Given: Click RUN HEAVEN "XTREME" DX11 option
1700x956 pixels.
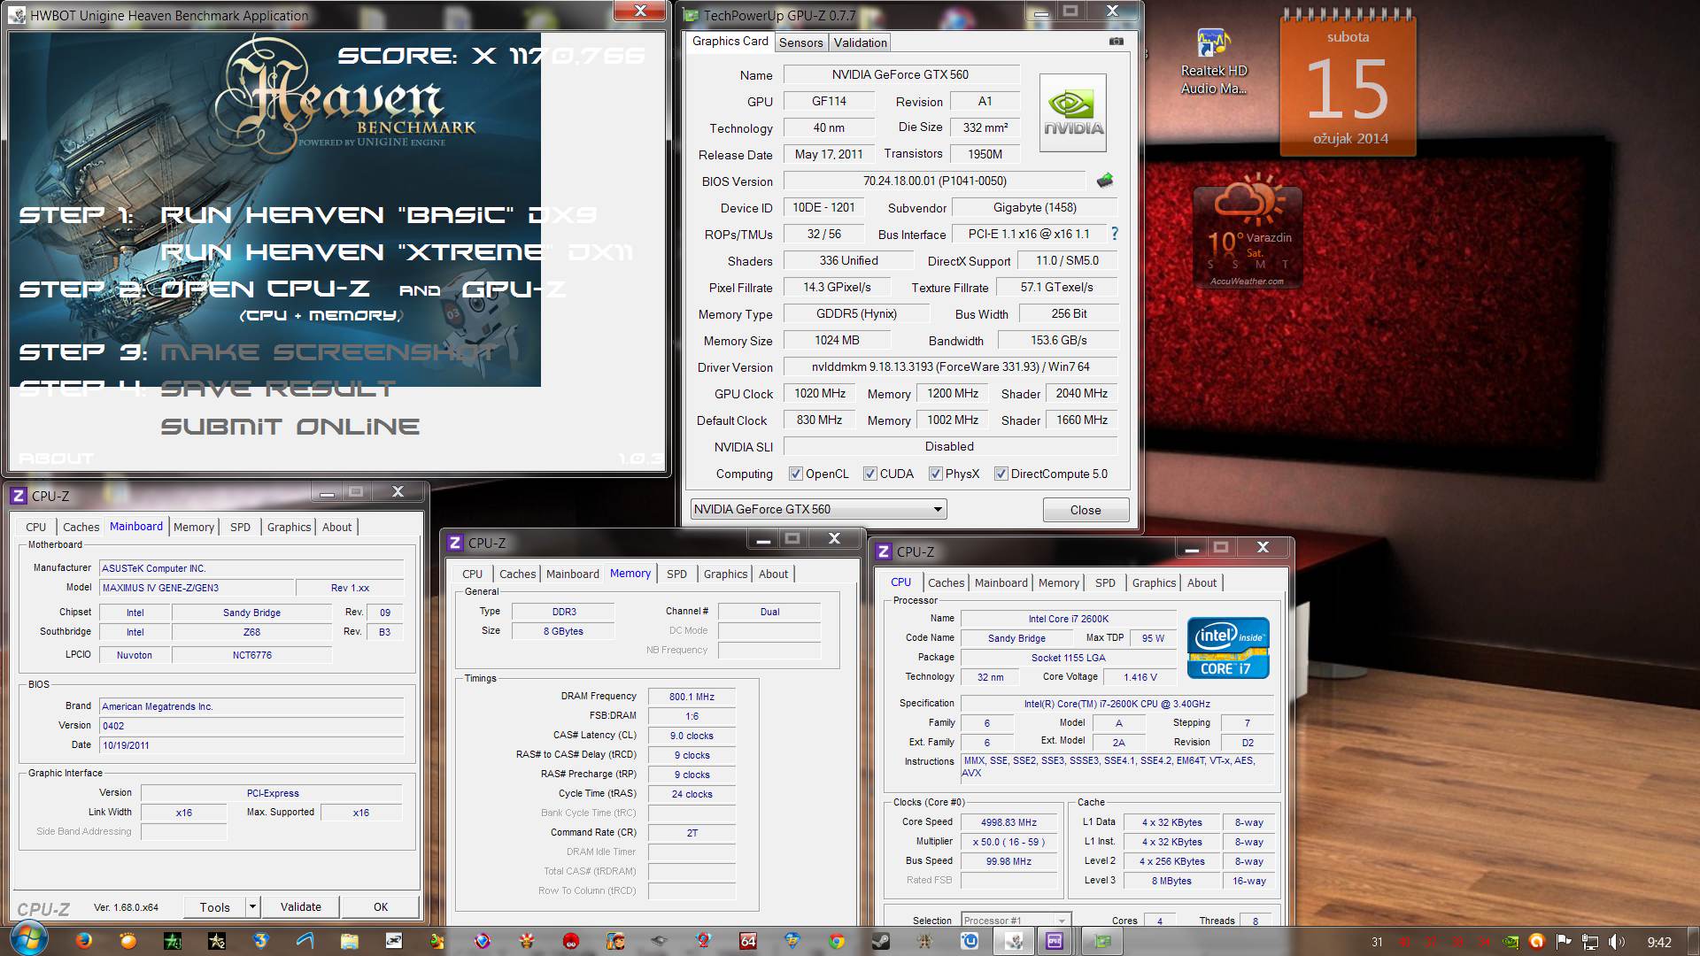Looking at the screenshot, I should pos(397,252).
